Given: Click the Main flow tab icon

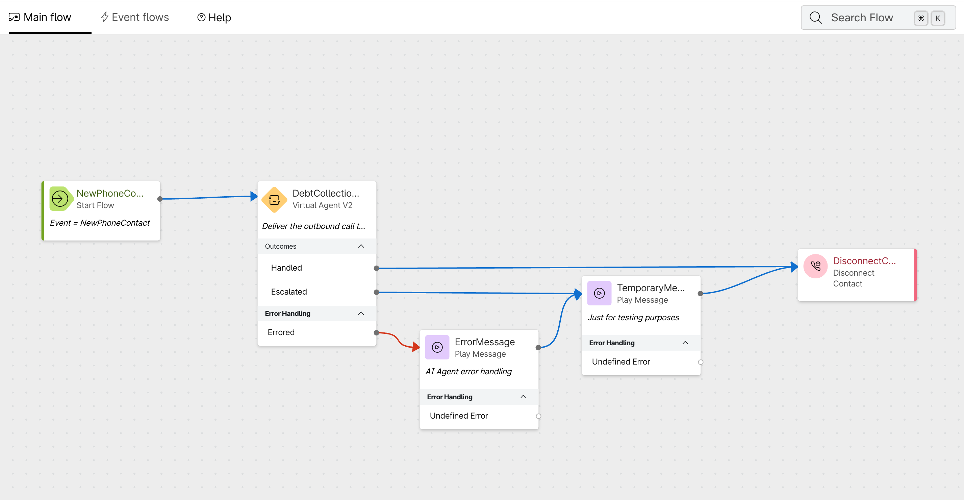Looking at the screenshot, I should pyautogui.click(x=14, y=17).
